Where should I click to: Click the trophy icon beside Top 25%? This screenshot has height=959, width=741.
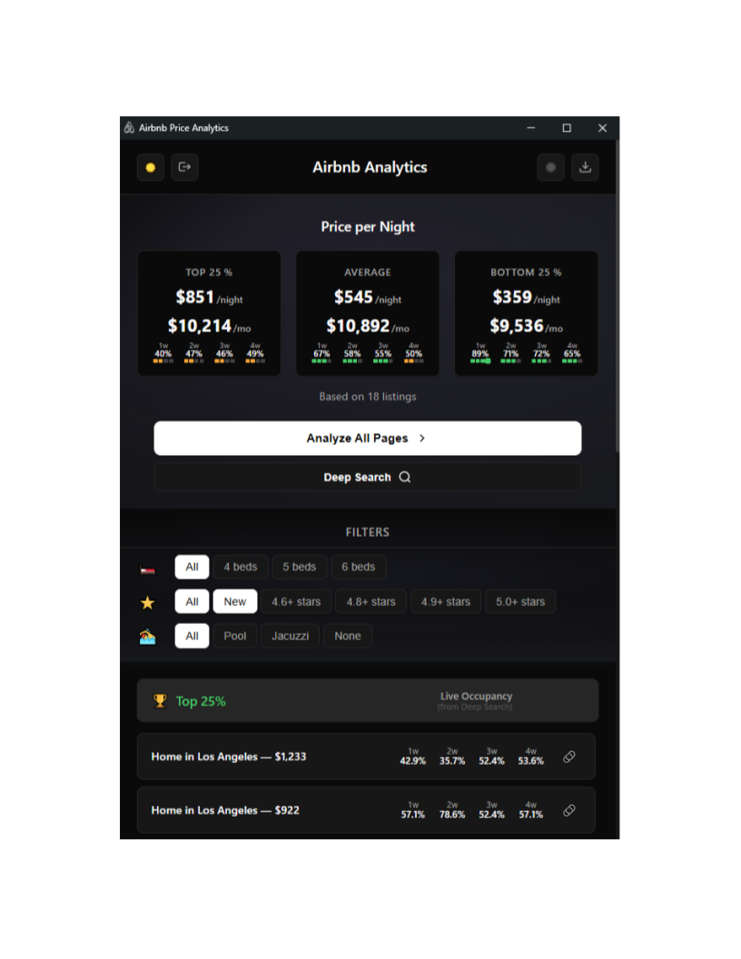(160, 701)
